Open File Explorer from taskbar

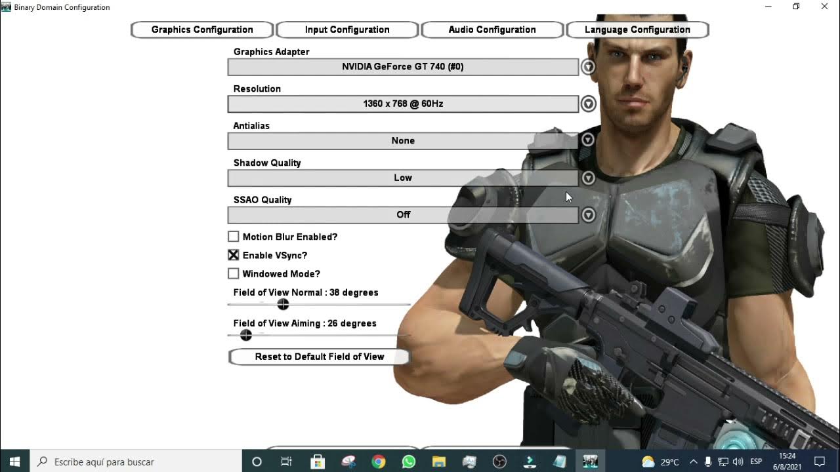[x=438, y=462]
